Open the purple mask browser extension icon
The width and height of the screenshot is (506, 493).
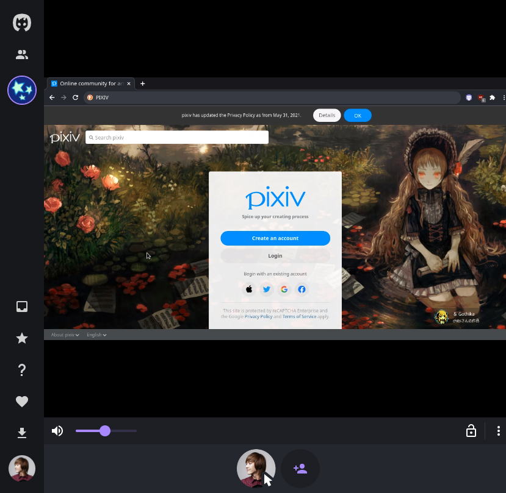[x=469, y=98]
